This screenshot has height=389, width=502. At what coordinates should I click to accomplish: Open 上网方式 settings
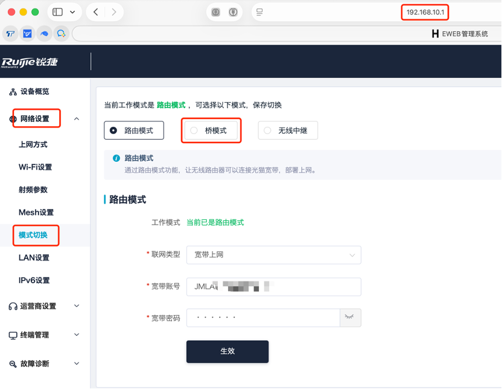33,144
